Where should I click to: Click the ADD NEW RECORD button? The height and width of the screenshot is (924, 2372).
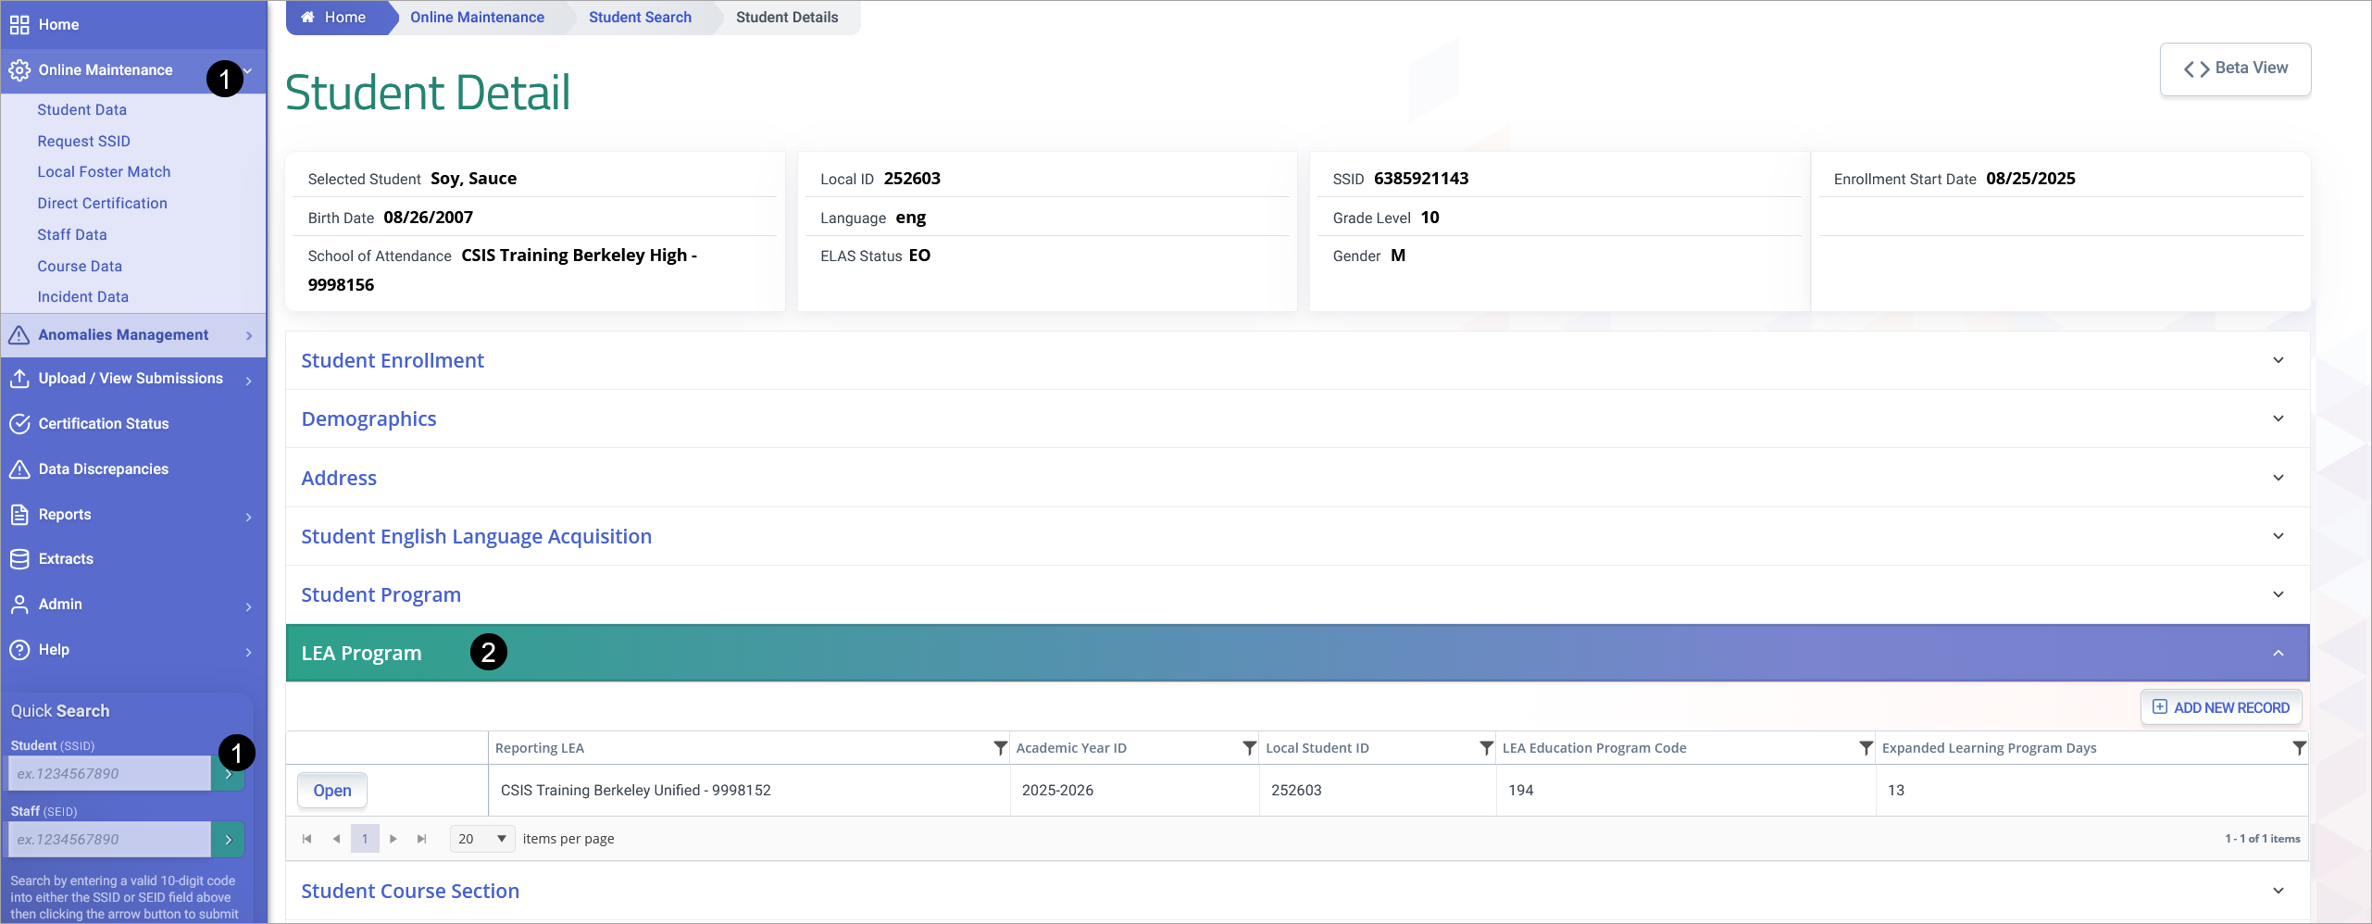pos(2221,707)
